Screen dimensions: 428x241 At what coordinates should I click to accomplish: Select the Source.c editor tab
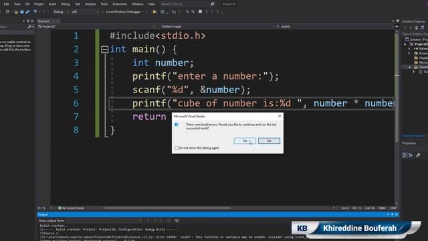pyautogui.click(x=43, y=21)
